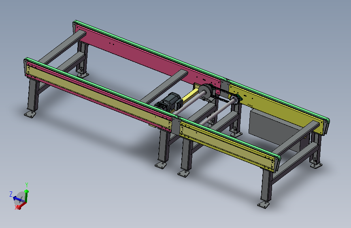Click the red X axis of the orientation triad
This screenshot has width=351, height=228.
click(x=22, y=205)
